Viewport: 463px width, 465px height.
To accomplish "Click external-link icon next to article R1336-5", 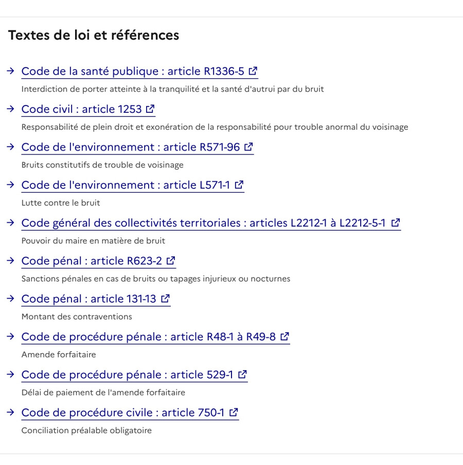I will point(253,71).
